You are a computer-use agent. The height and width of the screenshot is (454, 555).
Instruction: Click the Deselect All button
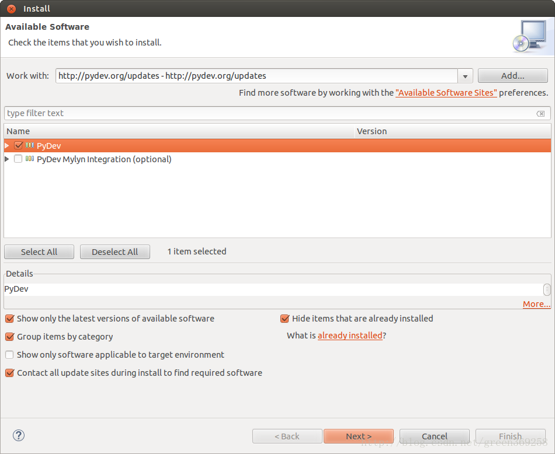(x=115, y=252)
